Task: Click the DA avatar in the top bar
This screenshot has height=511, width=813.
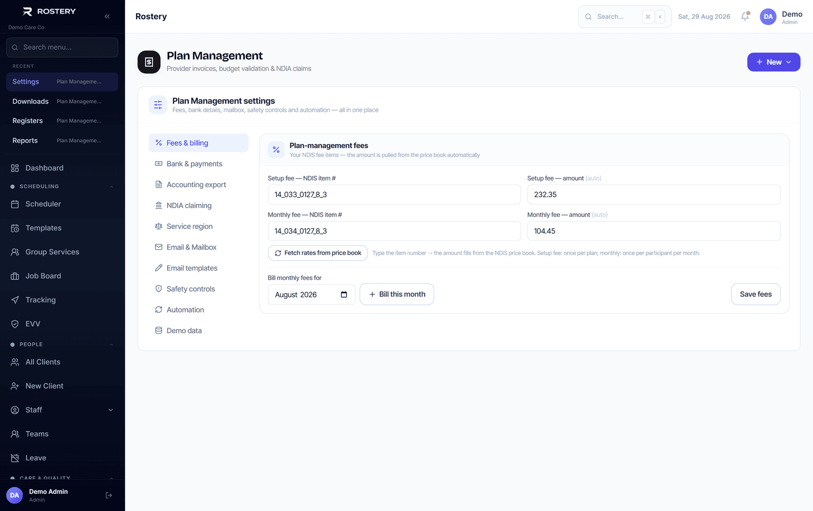Action: 768,17
